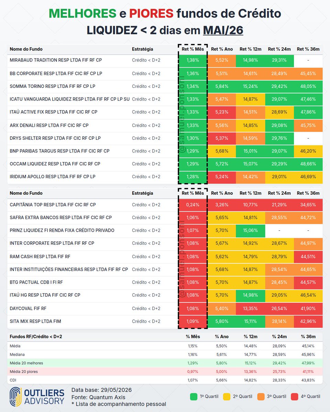The width and height of the screenshot is (330, 412).
Task: Click the 5,84% yearly return cell
Action: coord(222,86)
